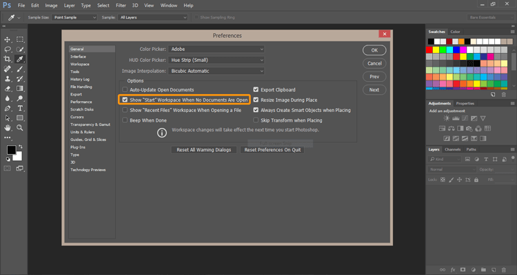This screenshot has height=275, width=517.
Task: Open the Edit Toolbar three-dots button
Action: click(x=8, y=137)
